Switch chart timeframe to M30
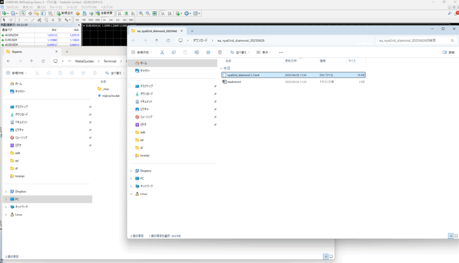Viewport: 459px width, 263px height. (x=97, y=20)
